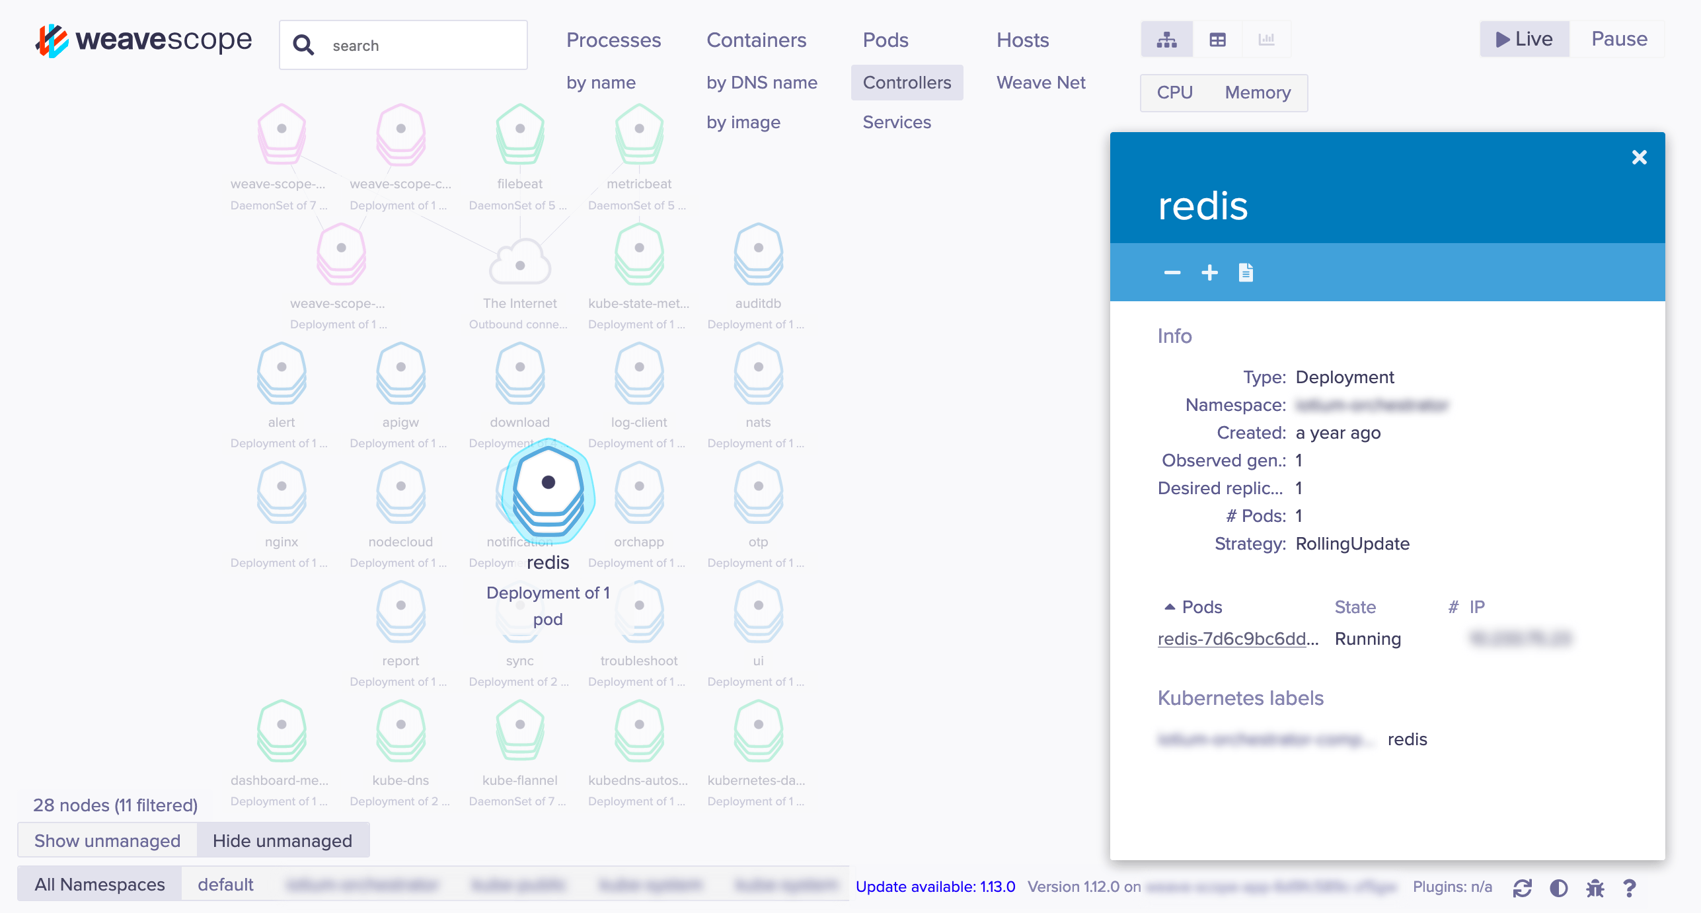Toggle contrast mode in the status bar
This screenshot has height=913, width=1701.
1559,889
